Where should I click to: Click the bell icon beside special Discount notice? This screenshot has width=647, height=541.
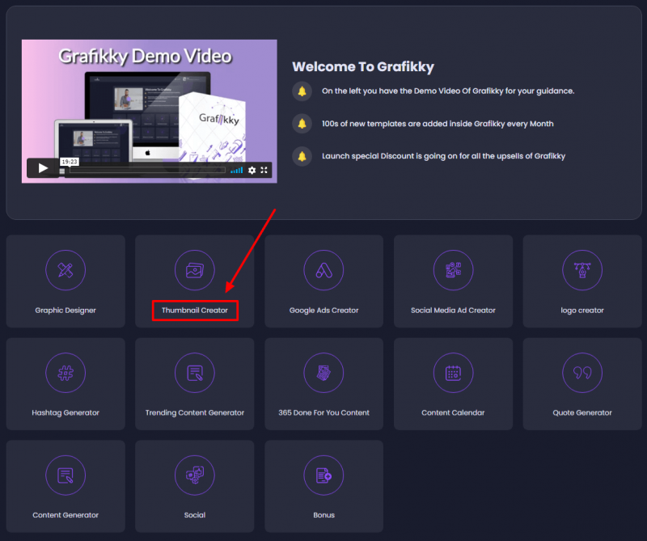[302, 156]
